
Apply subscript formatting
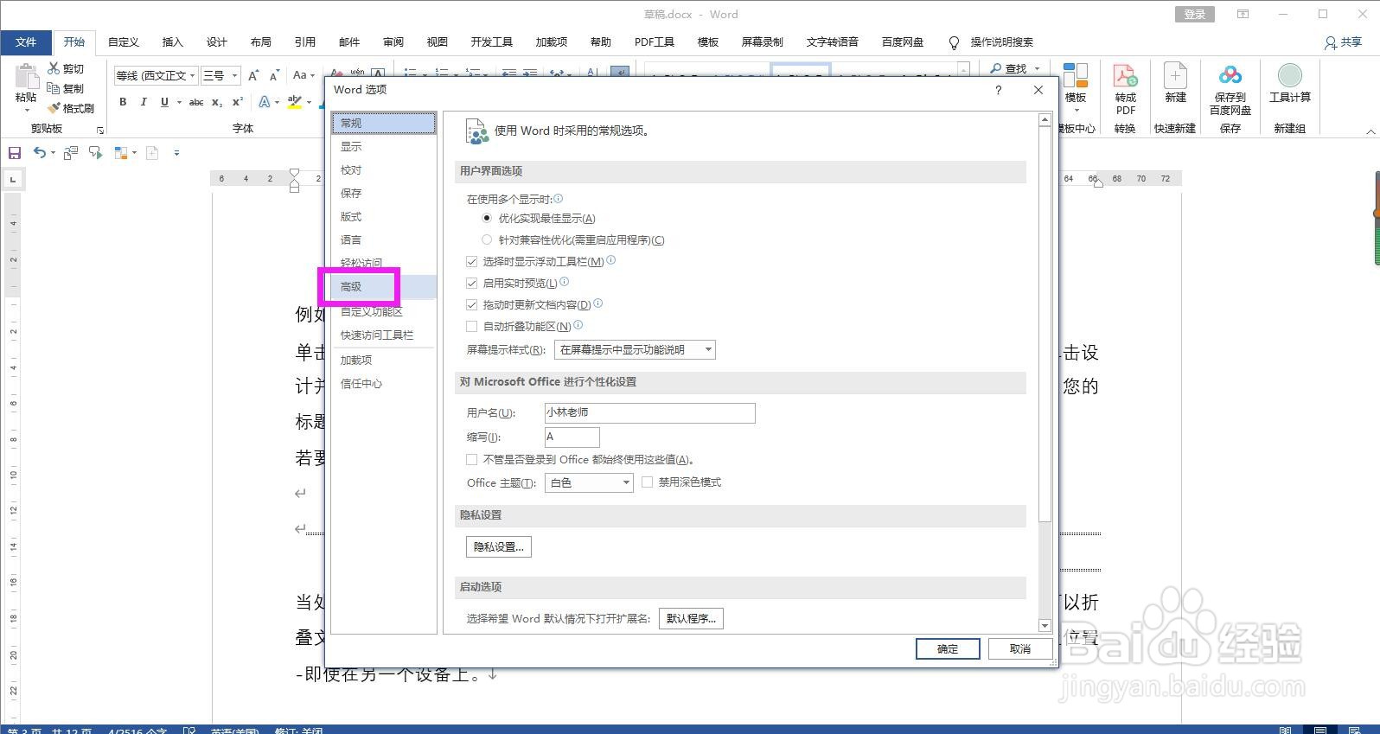coord(217,102)
